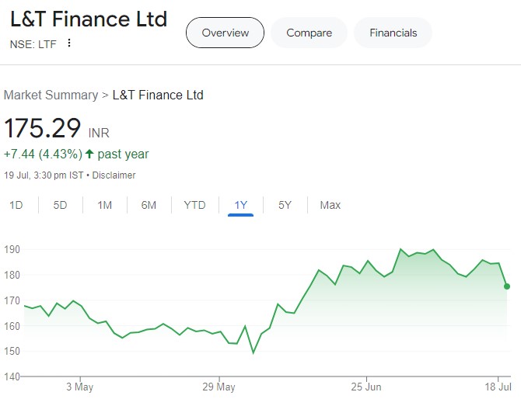Open the Financials tab
The height and width of the screenshot is (399, 521).
click(x=393, y=33)
